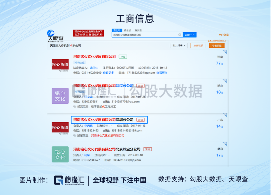Open the VIP会员 link
The width and height of the screenshot is (271, 195).
[224, 35]
